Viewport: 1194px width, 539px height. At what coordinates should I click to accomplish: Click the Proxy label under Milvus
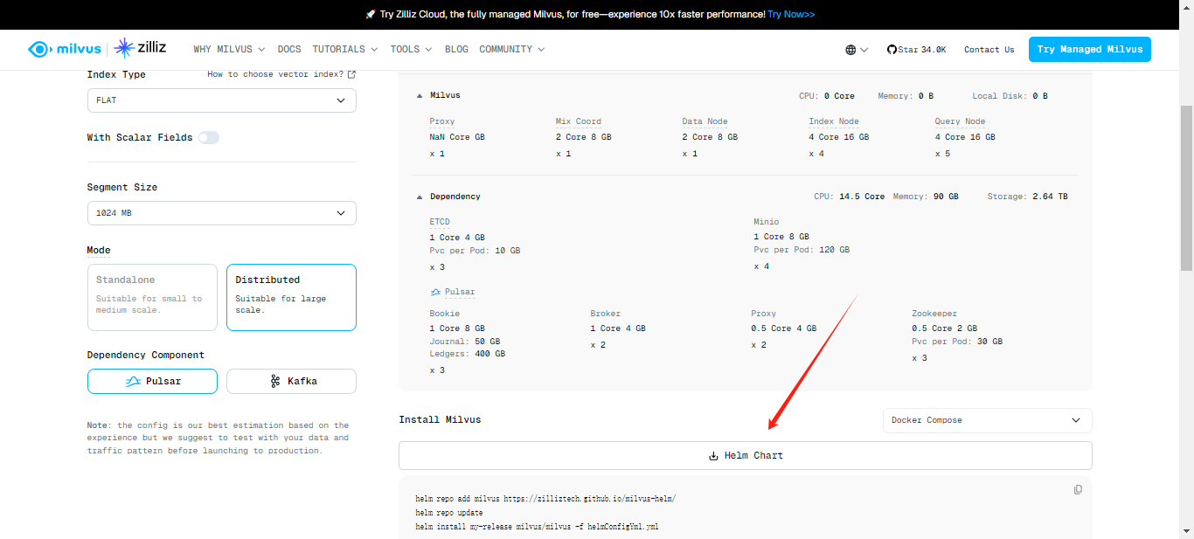pos(441,121)
